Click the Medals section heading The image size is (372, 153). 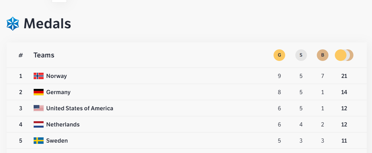(47, 24)
